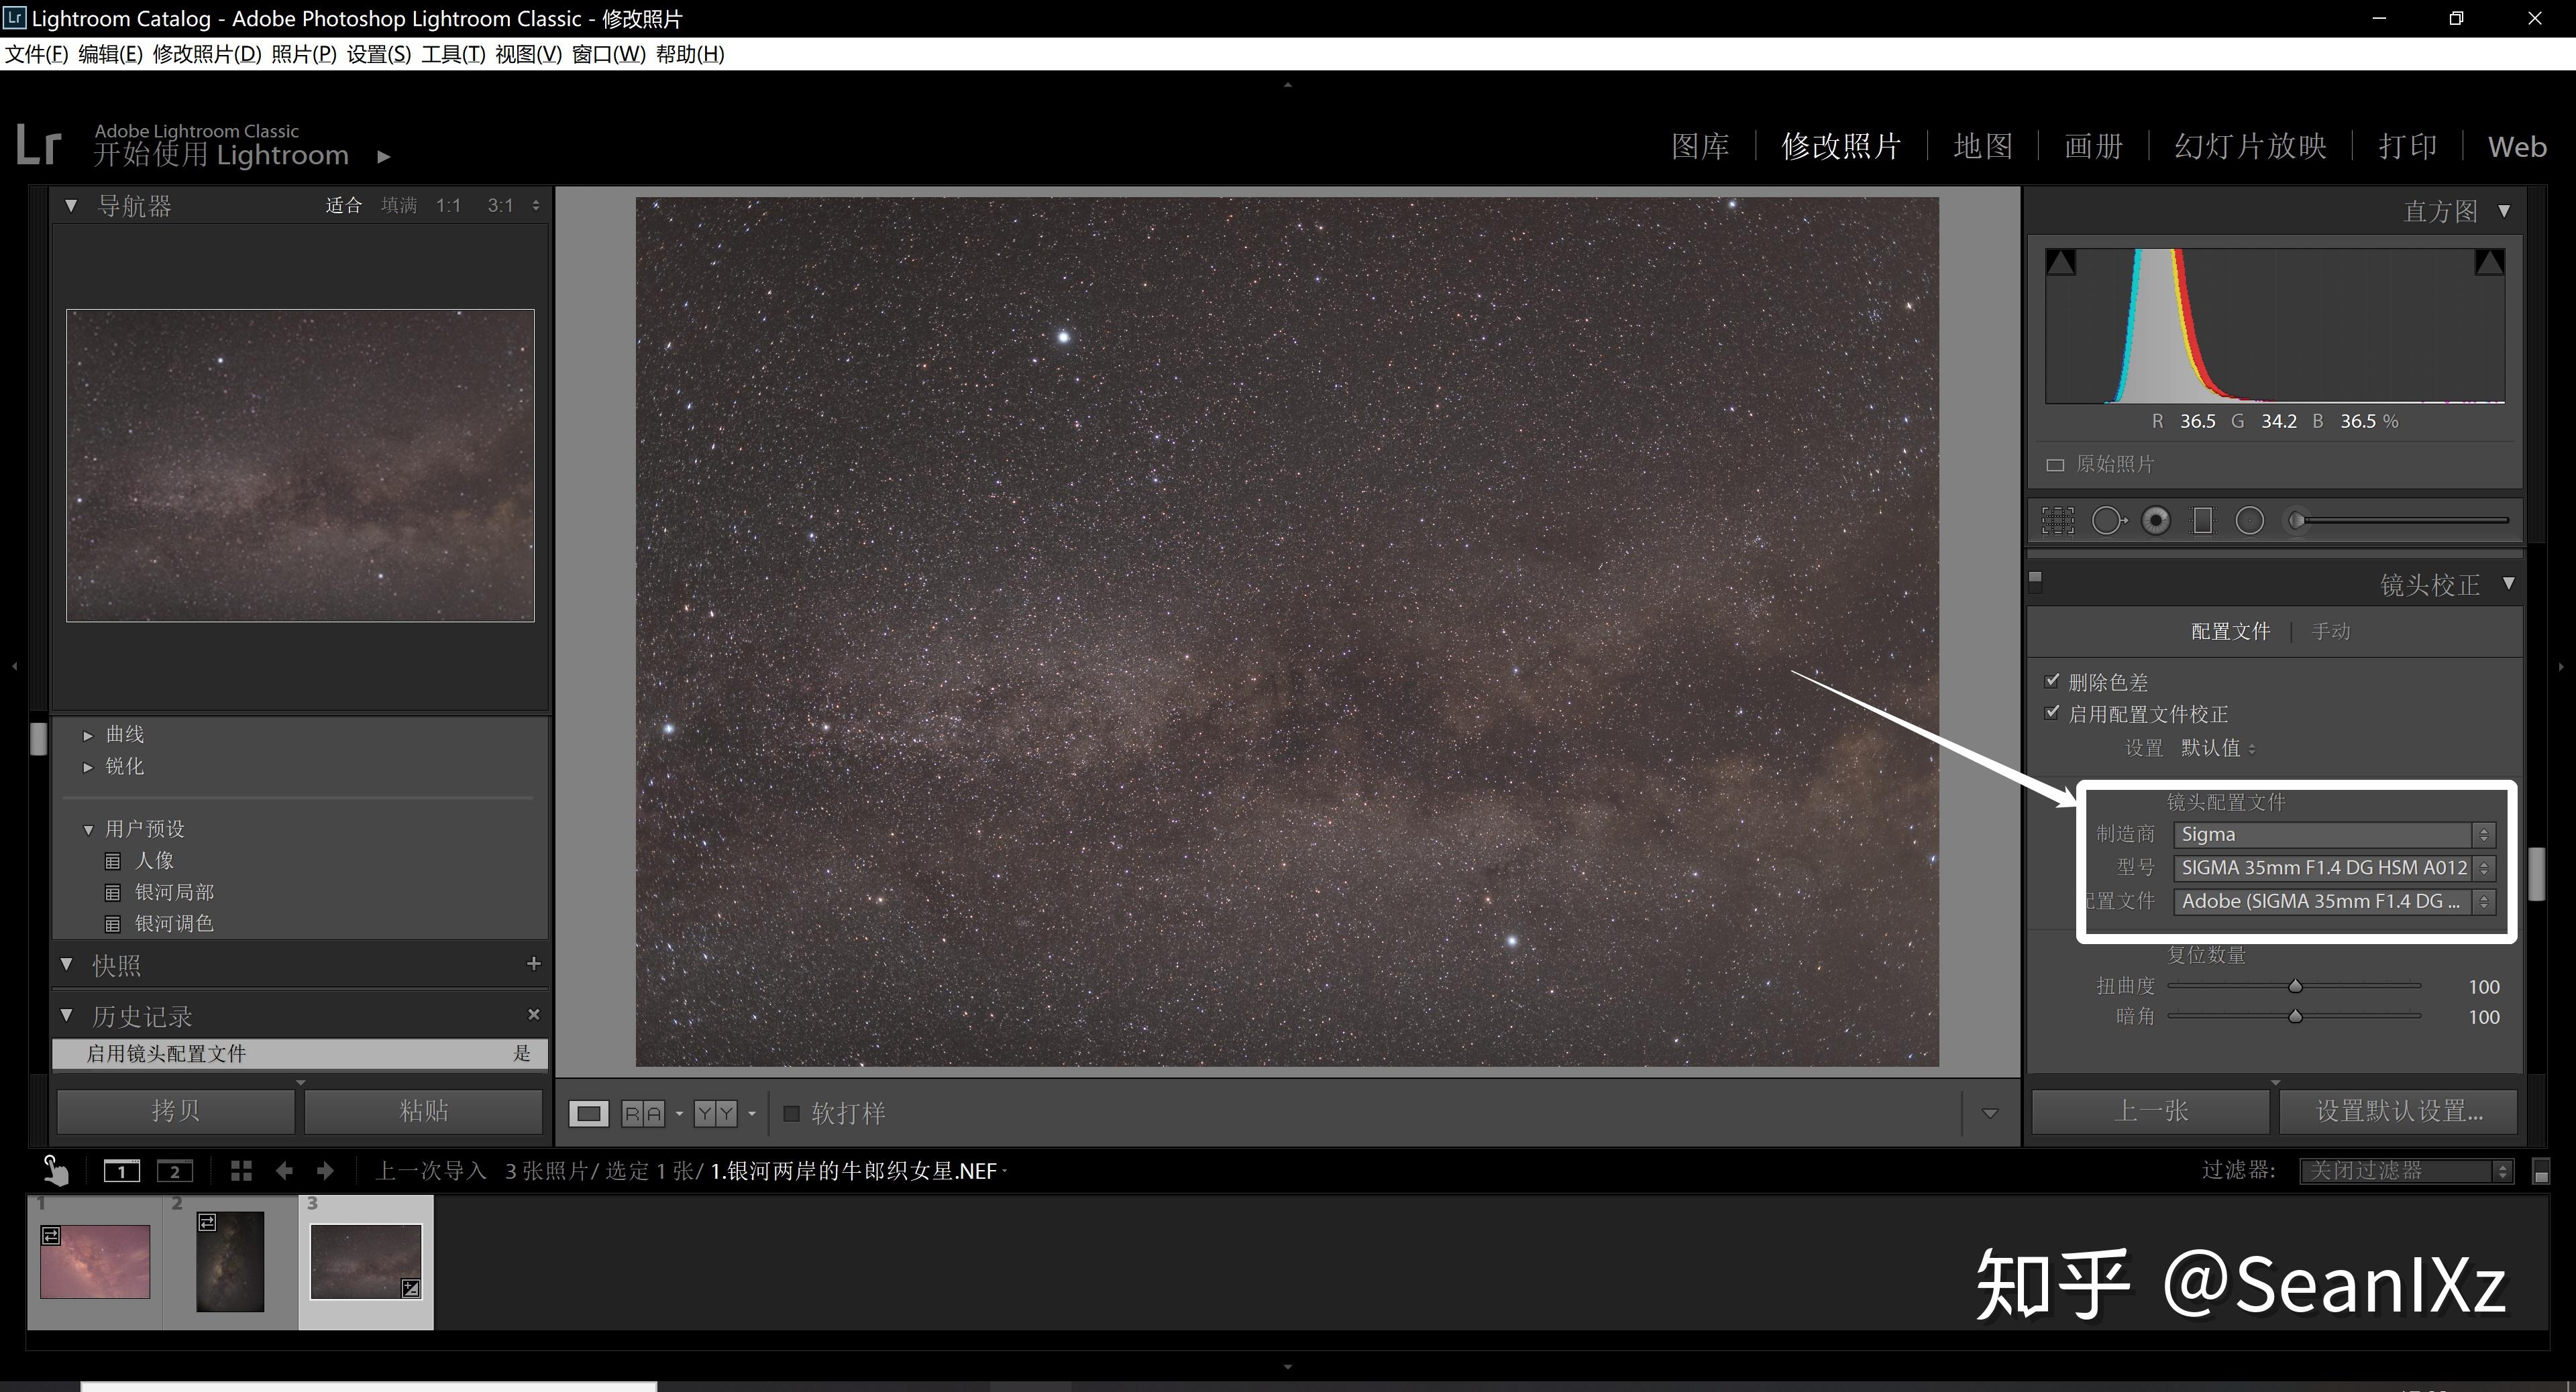Screen dimensions: 2576x1392
Task: Select the Radial Filter tool
Action: 2249,520
